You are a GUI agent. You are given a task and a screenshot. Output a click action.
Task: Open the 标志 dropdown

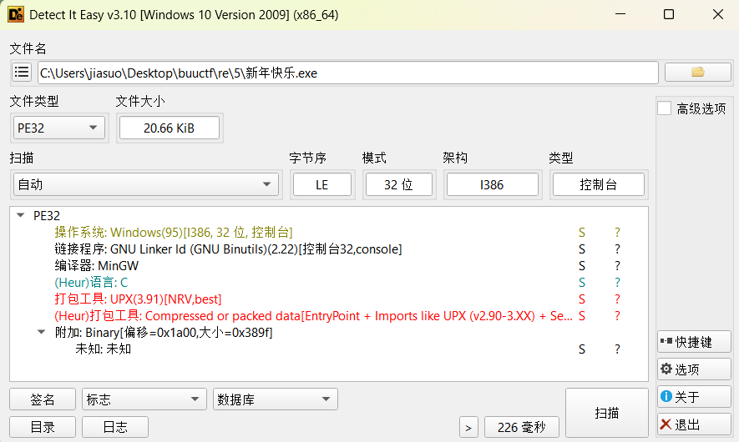pyautogui.click(x=144, y=399)
